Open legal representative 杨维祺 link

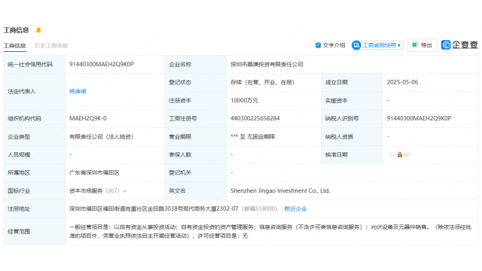78,91
